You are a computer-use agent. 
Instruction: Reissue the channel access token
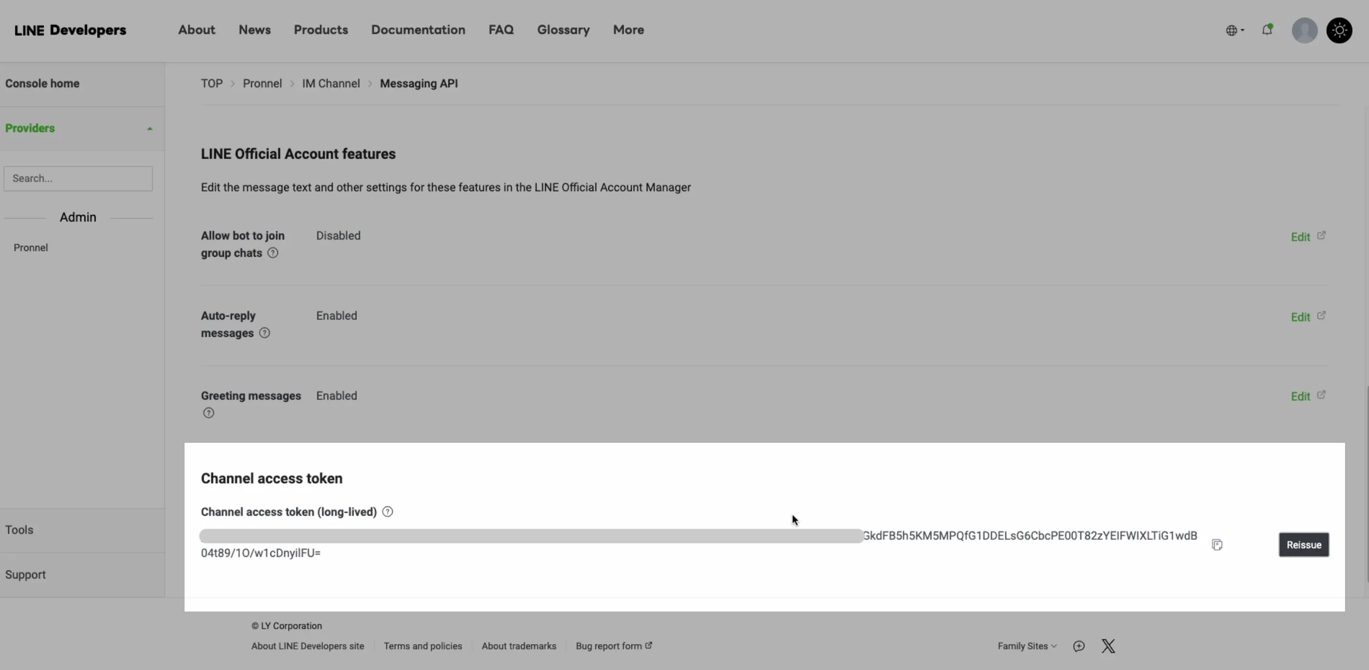1304,544
